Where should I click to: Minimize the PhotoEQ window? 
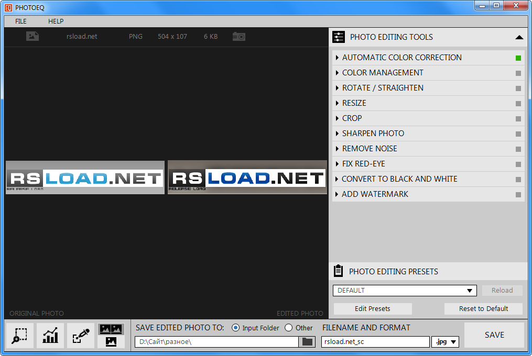482,6
